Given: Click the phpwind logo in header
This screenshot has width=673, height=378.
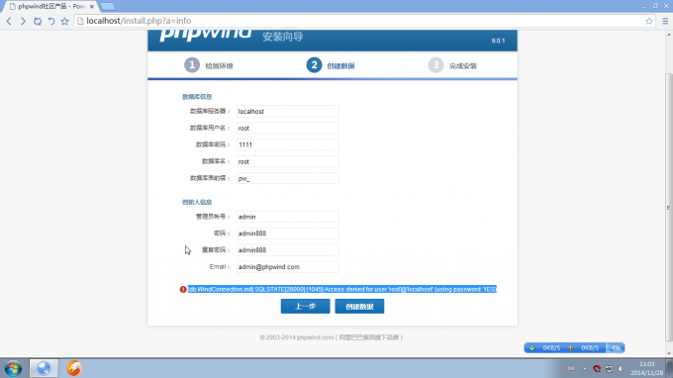Looking at the screenshot, I should point(206,35).
